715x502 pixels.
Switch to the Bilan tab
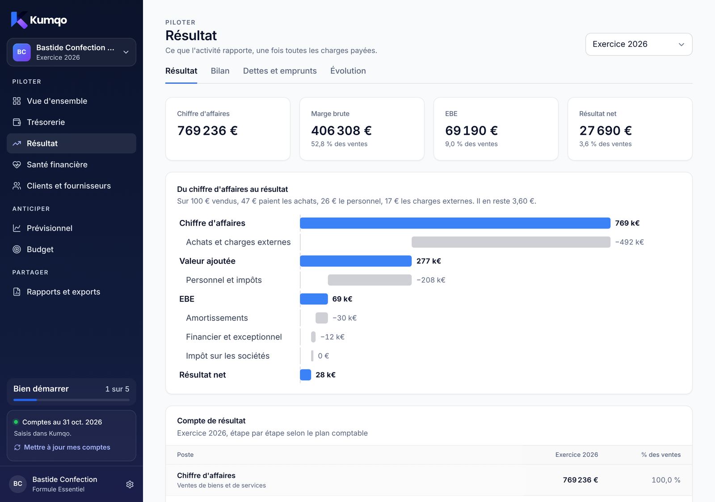point(220,71)
